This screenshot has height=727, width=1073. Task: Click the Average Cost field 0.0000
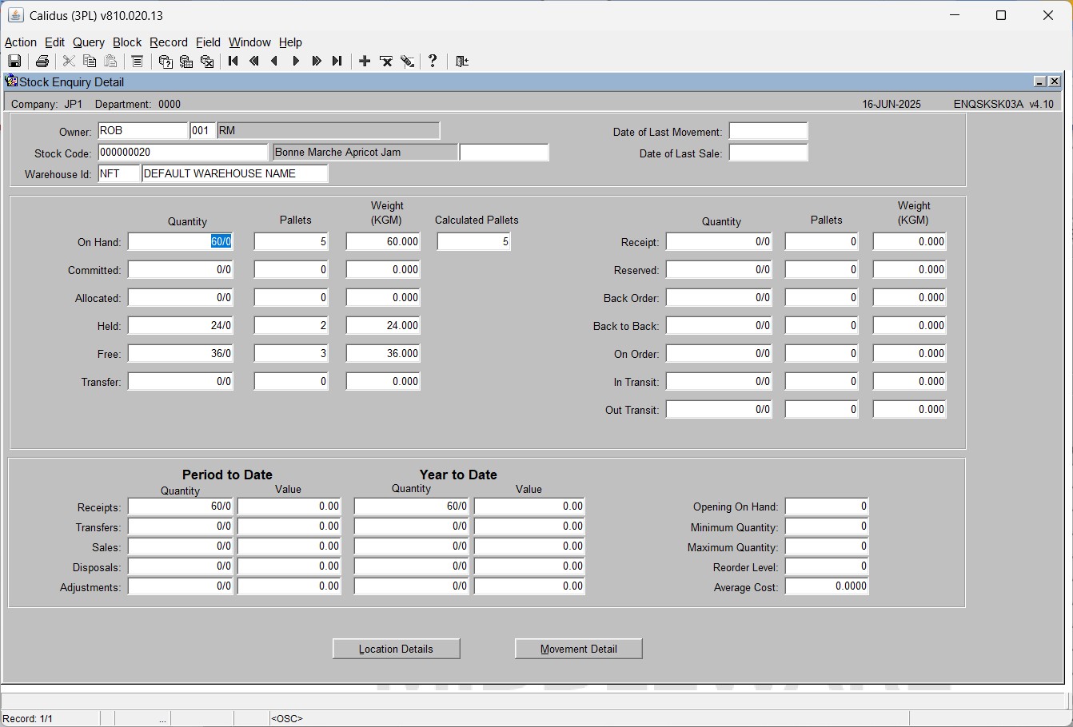tap(827, 586)
